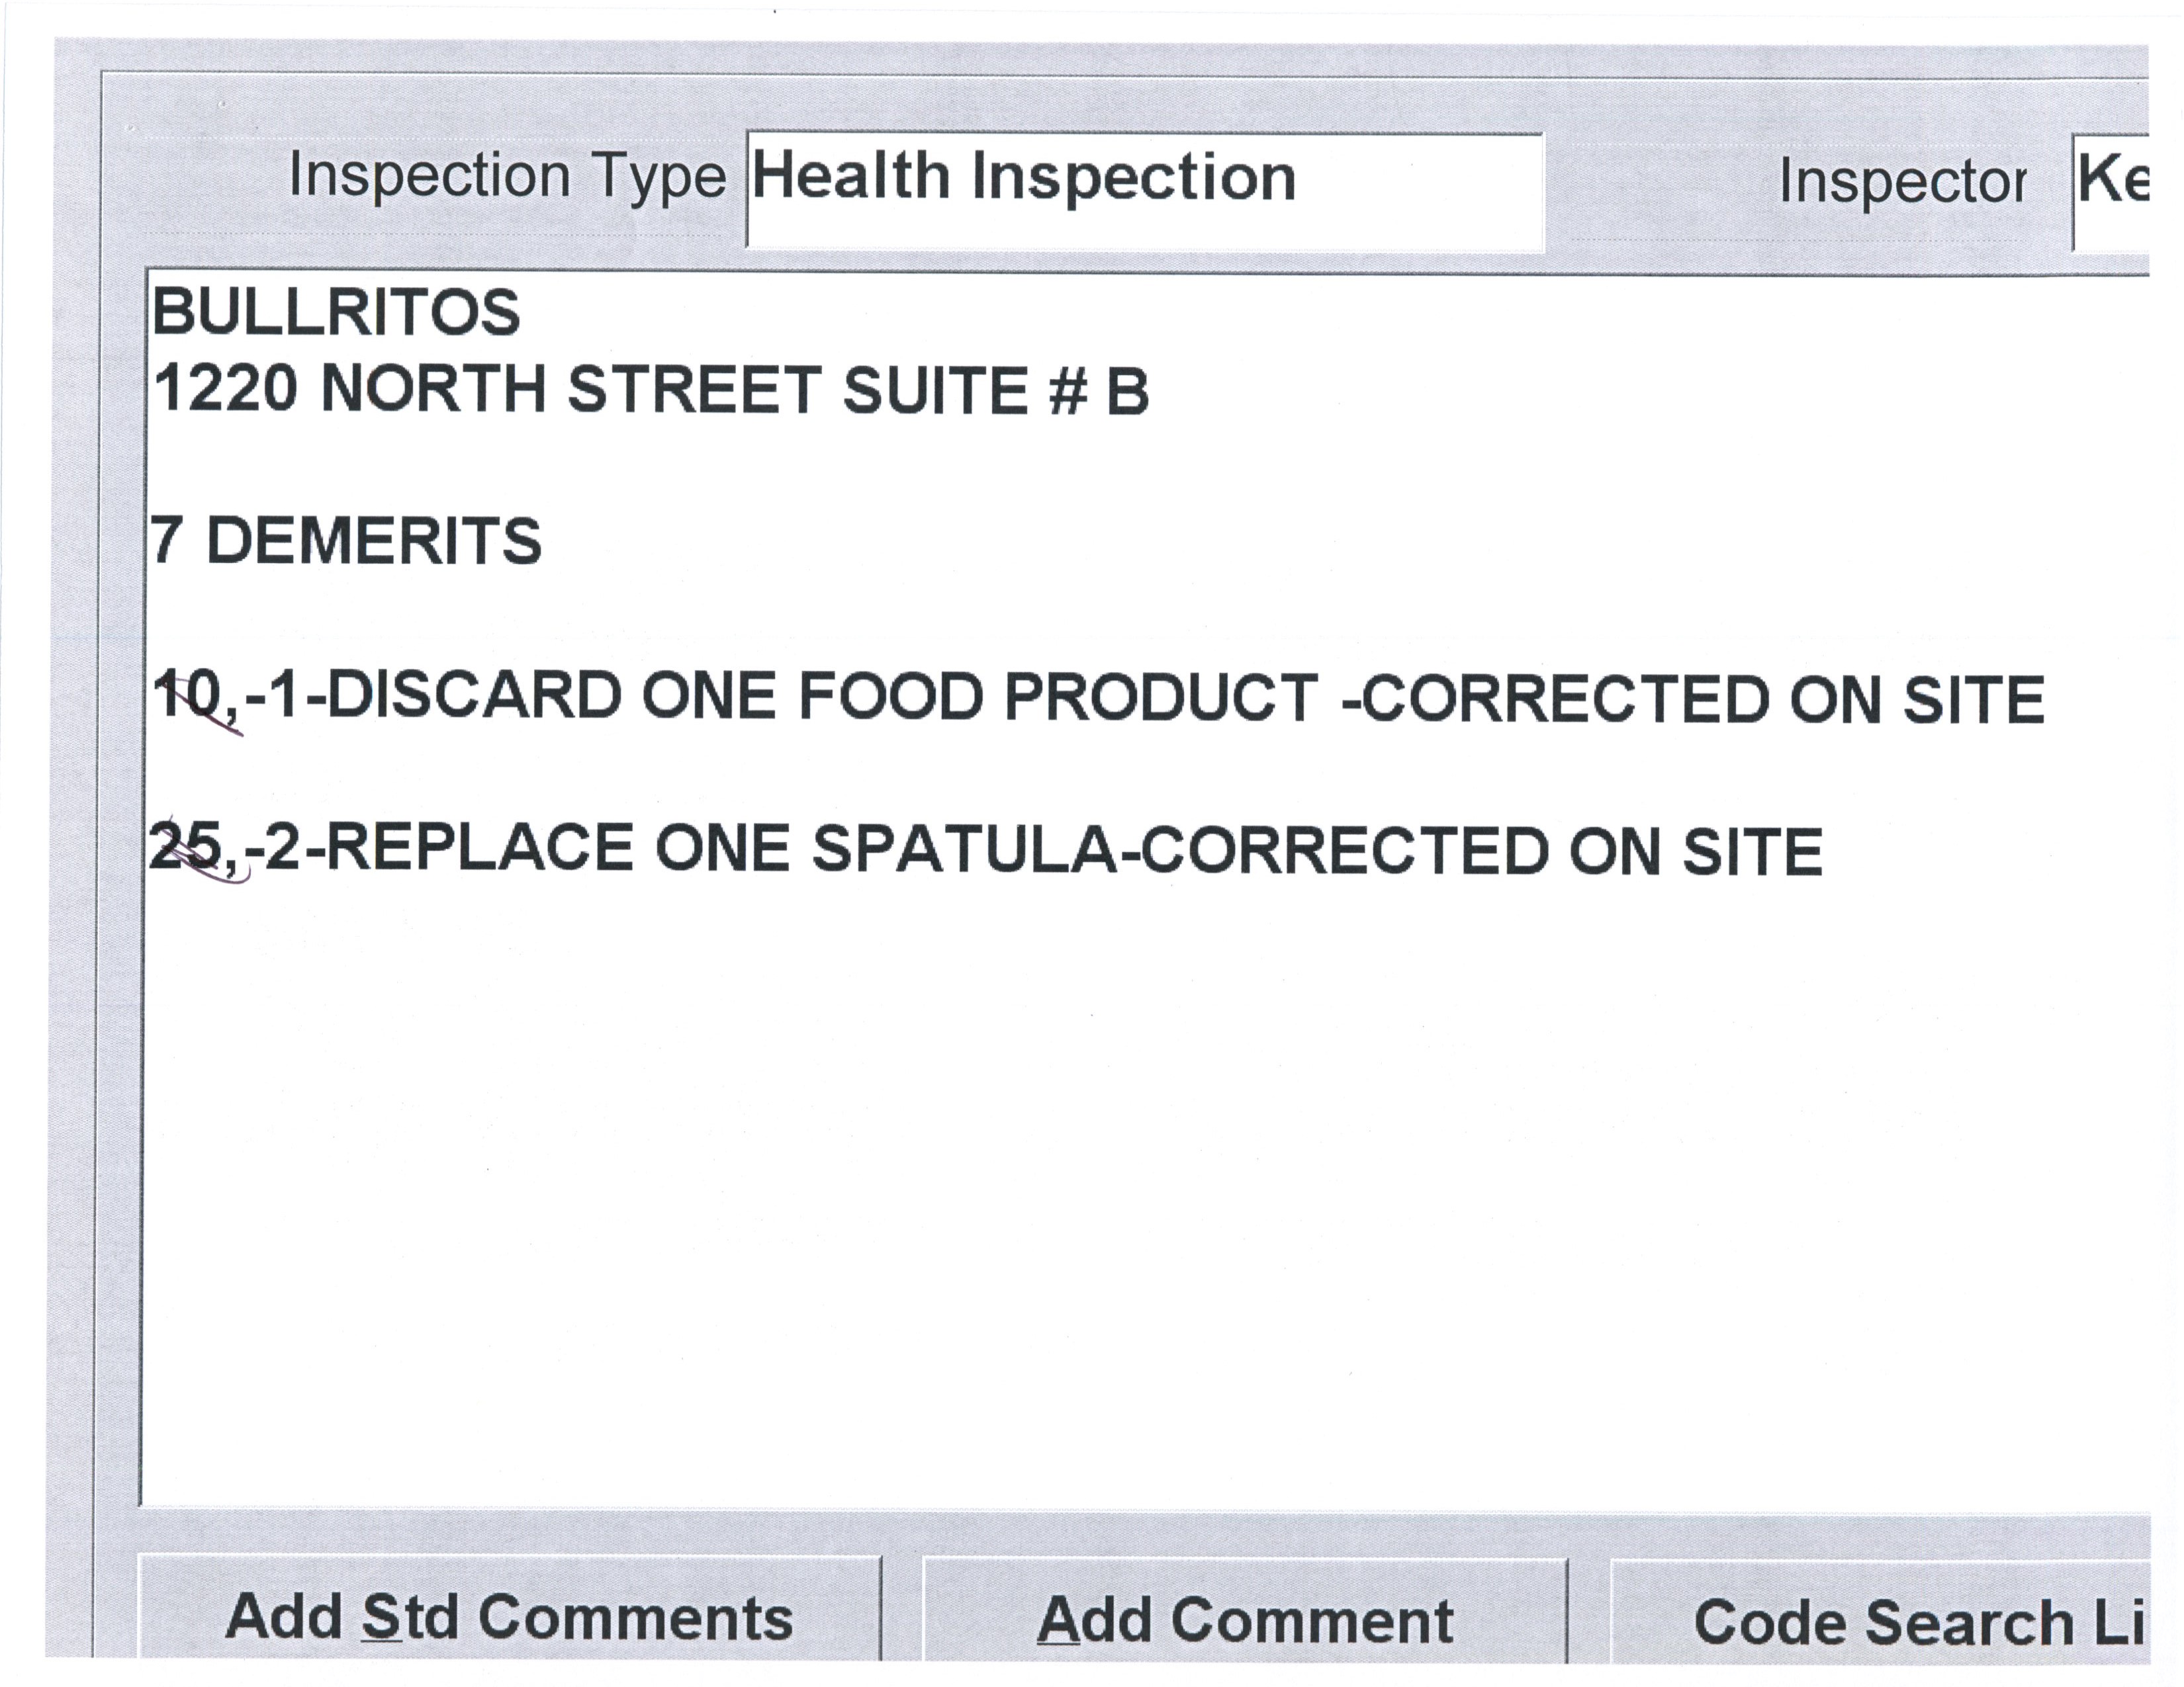Click the Add Std Comments button
This screenshot has height=1687, width=2184.
(509, 1617)
